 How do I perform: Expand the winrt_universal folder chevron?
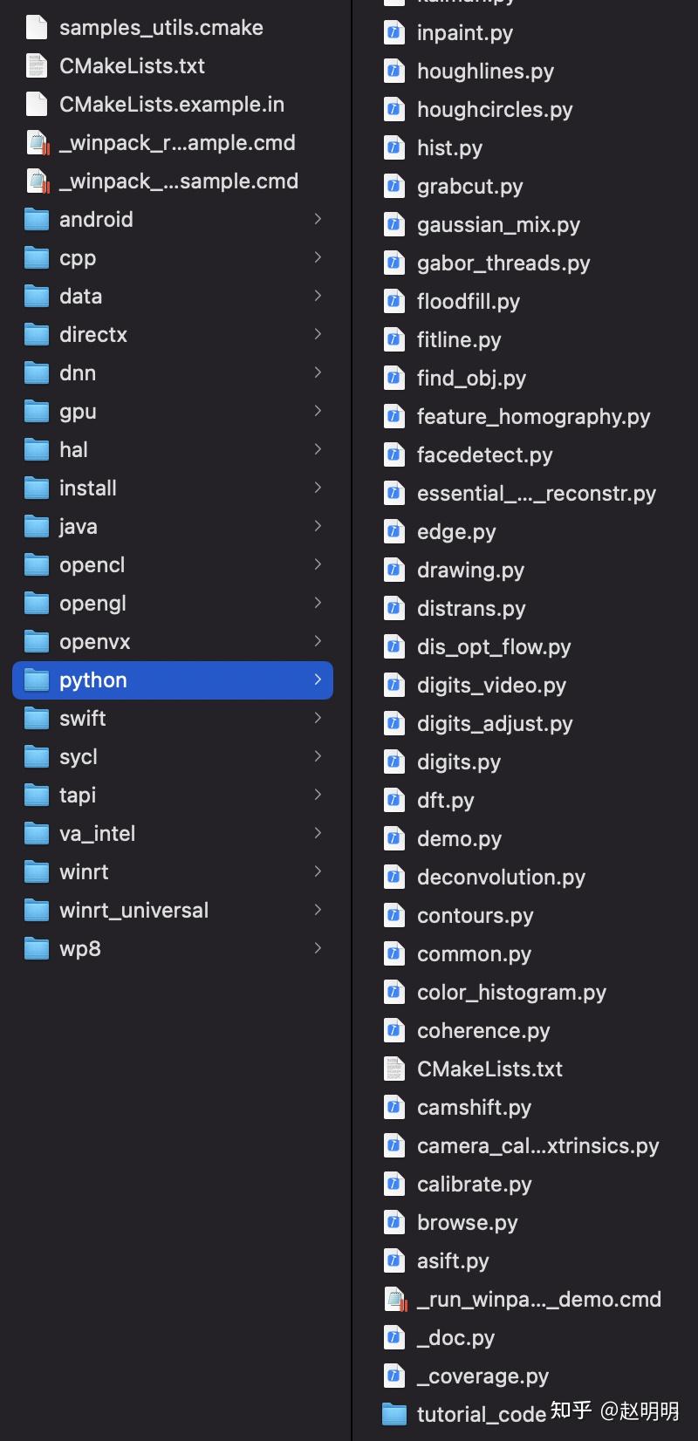coord(318,910)
